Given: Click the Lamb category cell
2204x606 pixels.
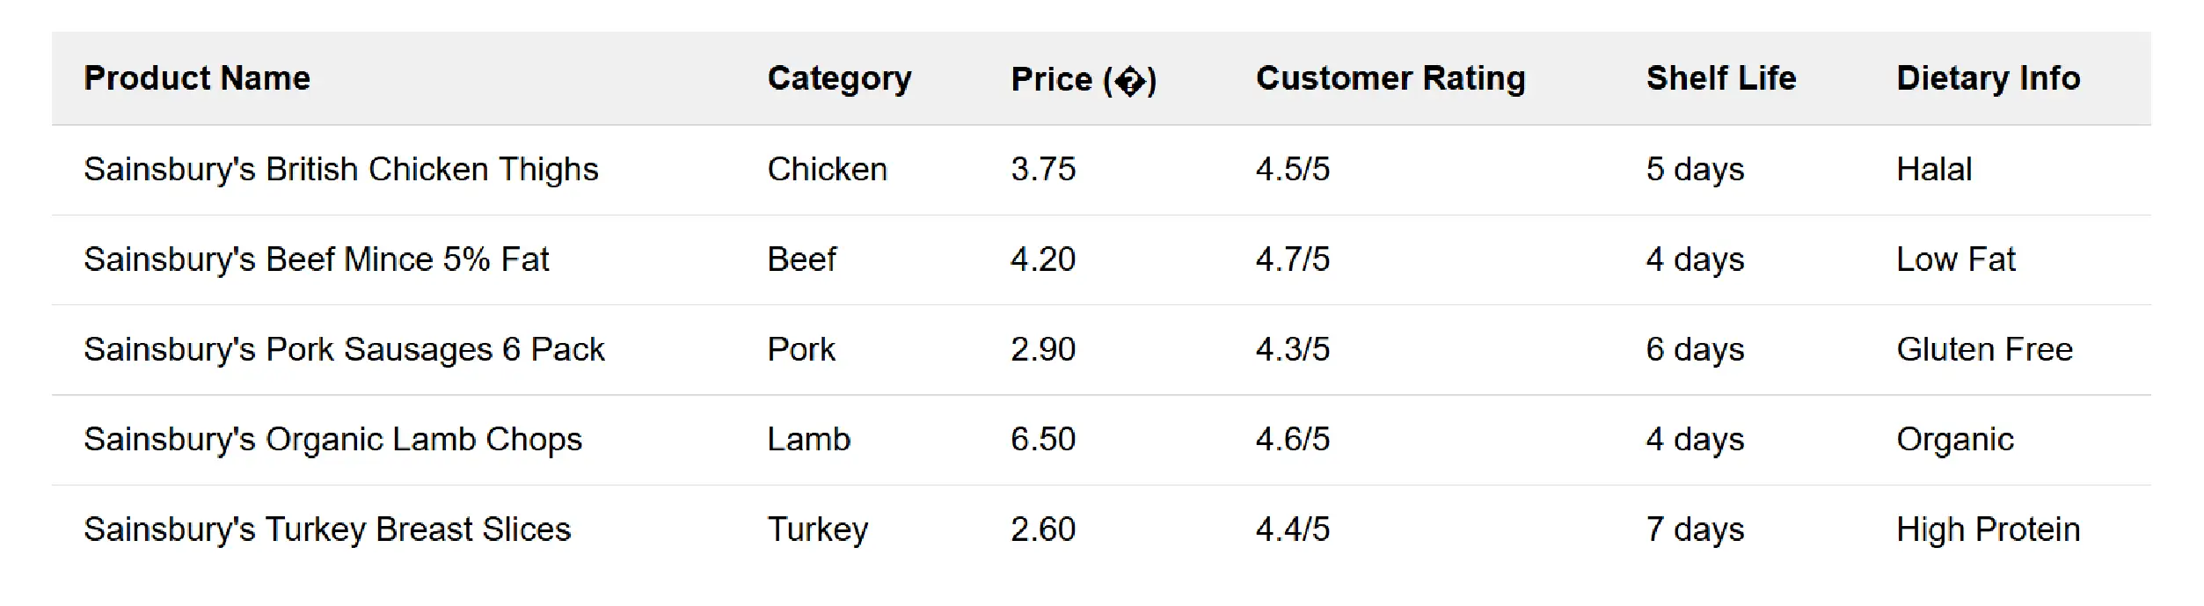Looking at the screenshot, I should 808,439.
